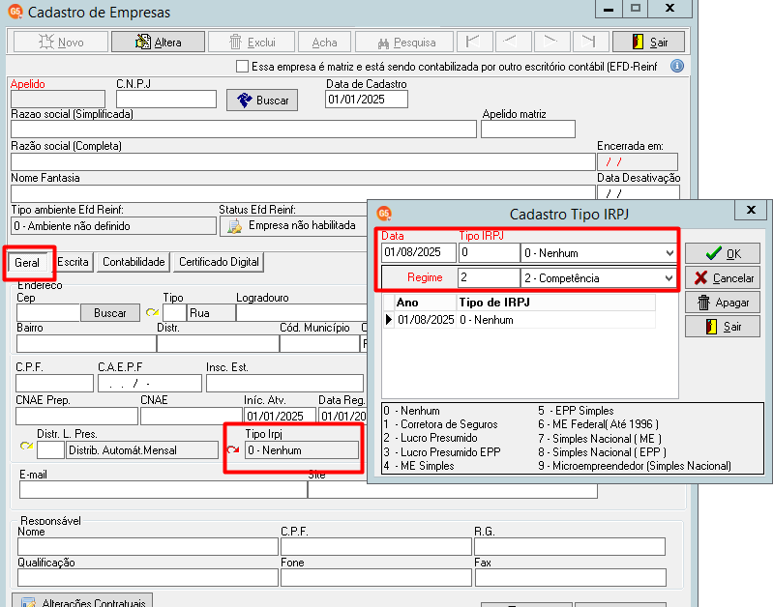773x607 pixels.
Task: Select the Certificado Digital tab
Action: click(219, 262)
